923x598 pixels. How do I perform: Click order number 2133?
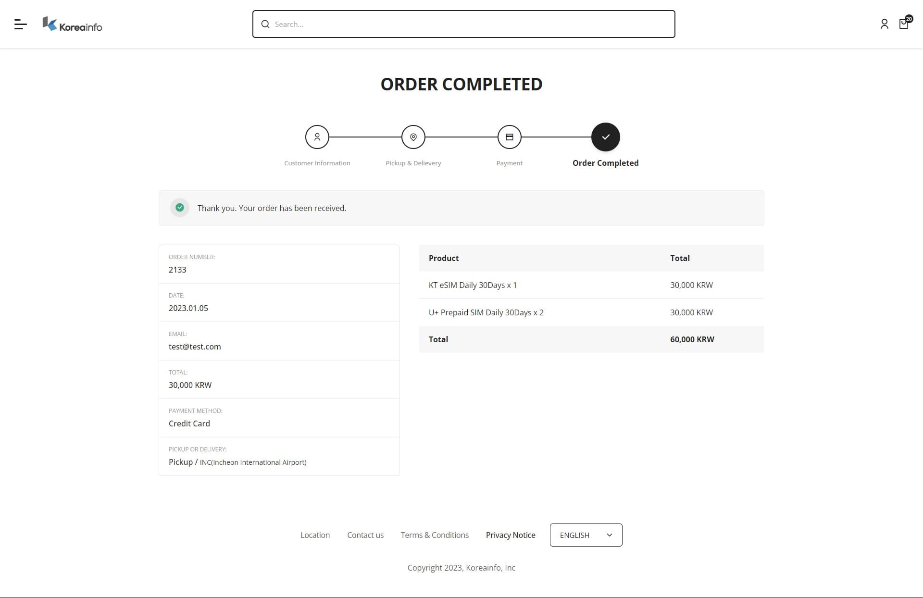(x=177, y=270)
